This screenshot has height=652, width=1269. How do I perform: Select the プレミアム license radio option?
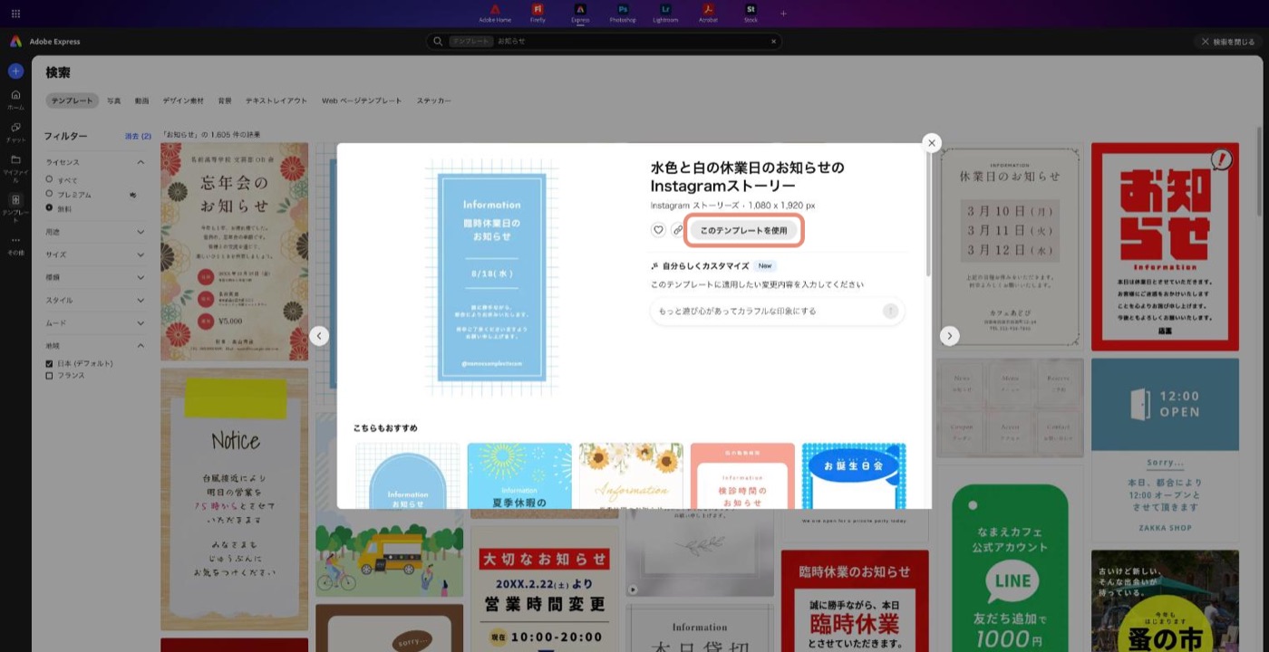(50, 194)
